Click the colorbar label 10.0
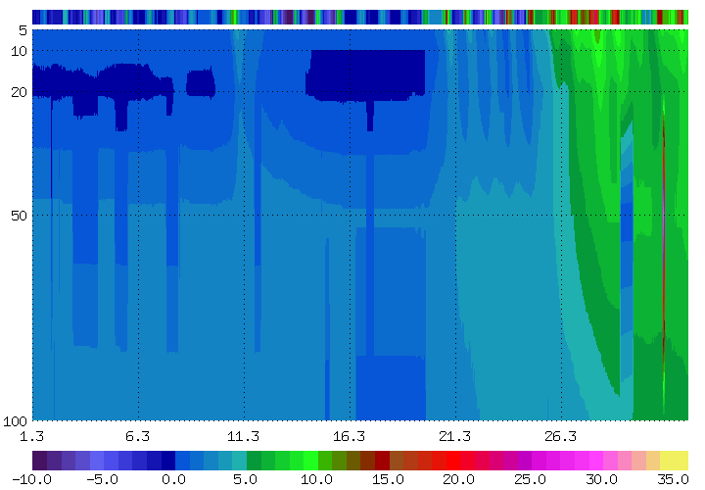 pos(316,479)
